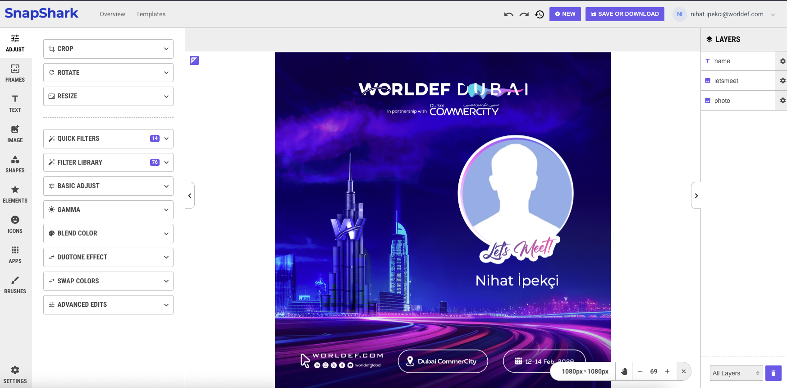
Task: Expand the Crop dropdown
Action: click(x=108, y=49)
